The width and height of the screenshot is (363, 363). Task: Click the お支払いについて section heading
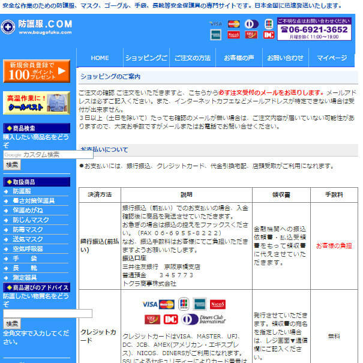point(104,150)
